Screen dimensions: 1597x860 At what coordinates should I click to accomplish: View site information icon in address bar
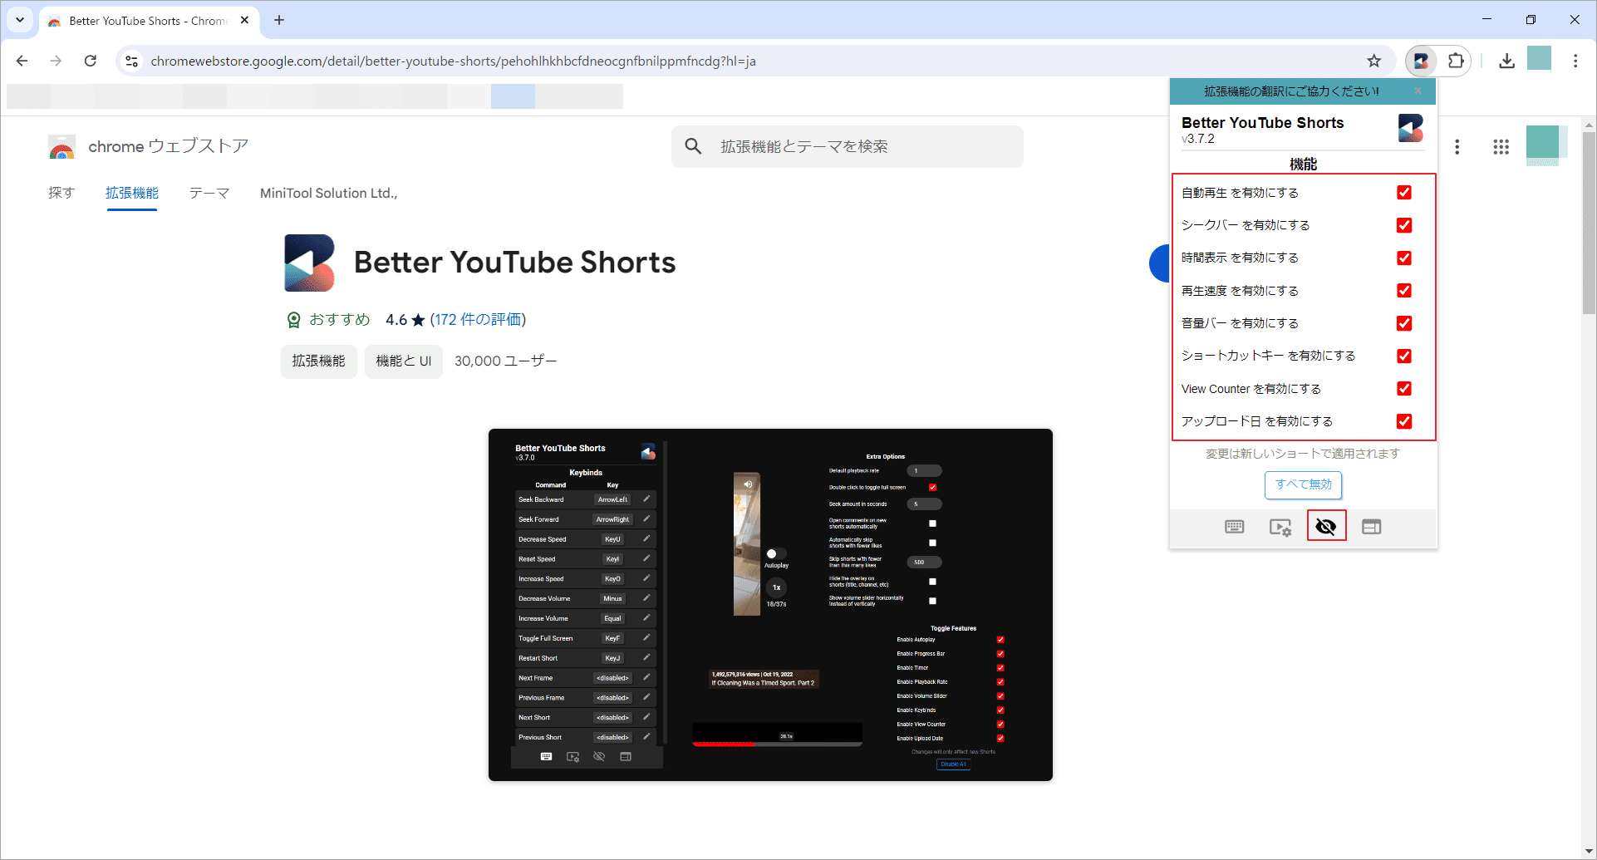click(x=131, y=61)
